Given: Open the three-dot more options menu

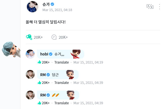Looking at the screenshot, I should (x=160, y=7).
